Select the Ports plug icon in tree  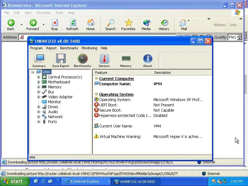point(44,122)
